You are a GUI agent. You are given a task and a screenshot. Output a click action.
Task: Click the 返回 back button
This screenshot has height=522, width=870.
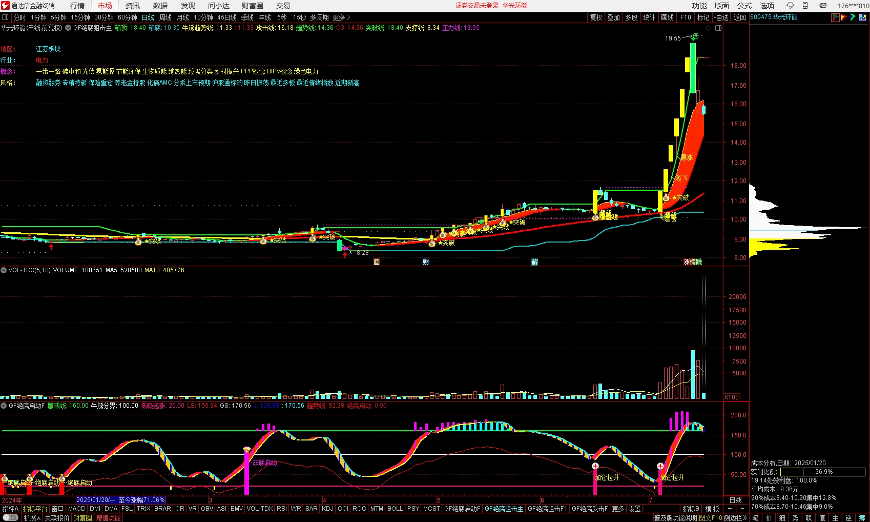point(740,17)
